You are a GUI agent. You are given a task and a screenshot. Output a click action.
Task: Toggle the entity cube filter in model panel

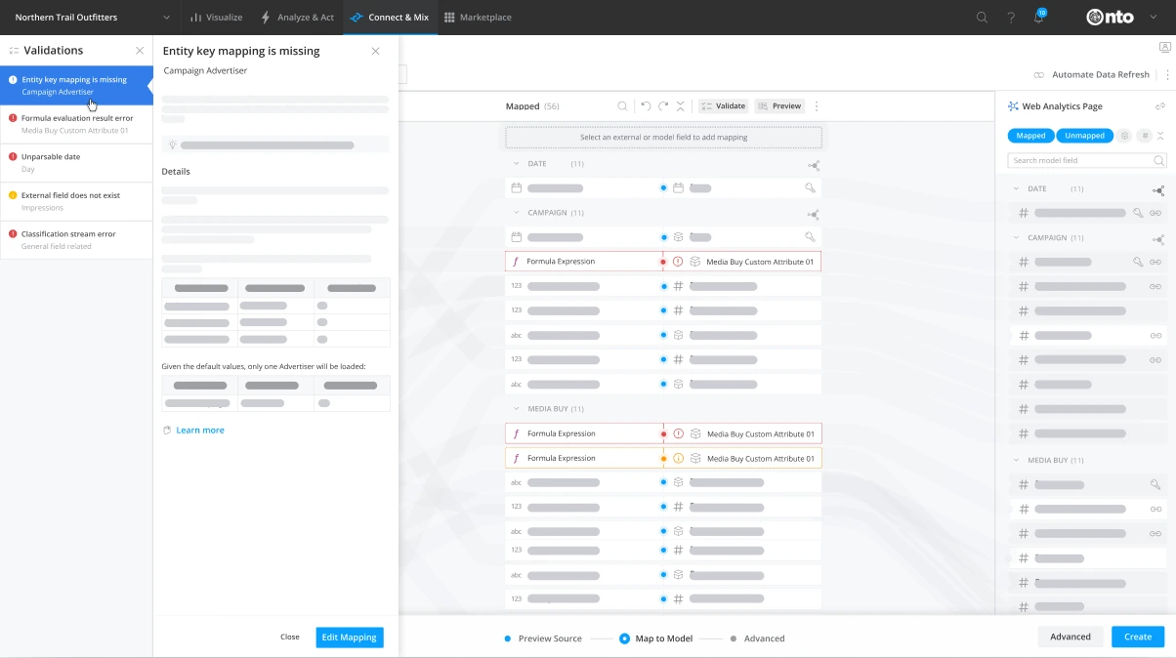coord(1124,136)
